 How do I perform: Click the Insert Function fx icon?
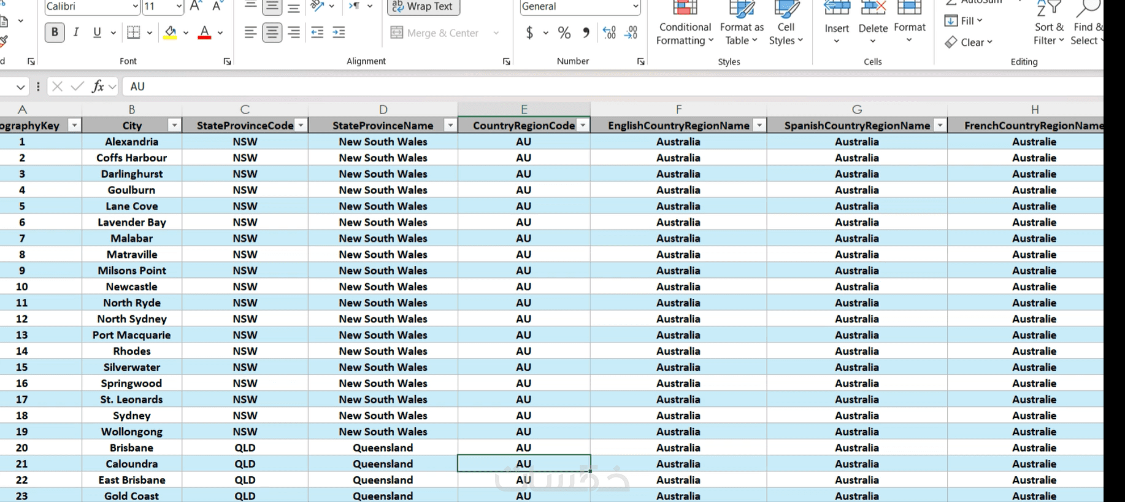pos(98,87)
